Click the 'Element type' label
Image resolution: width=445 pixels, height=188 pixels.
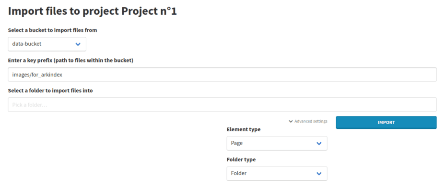[244, 129]
